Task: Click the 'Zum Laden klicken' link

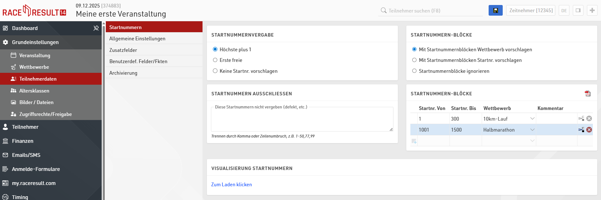Action: click(231, 184)
